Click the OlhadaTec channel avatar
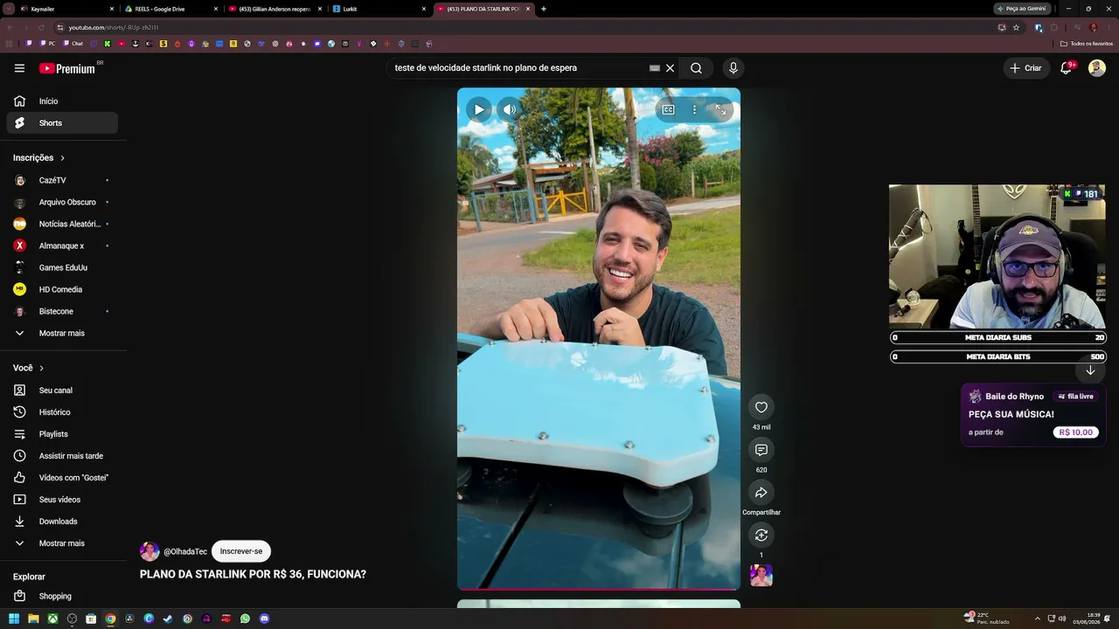 (x=149, y=551)
